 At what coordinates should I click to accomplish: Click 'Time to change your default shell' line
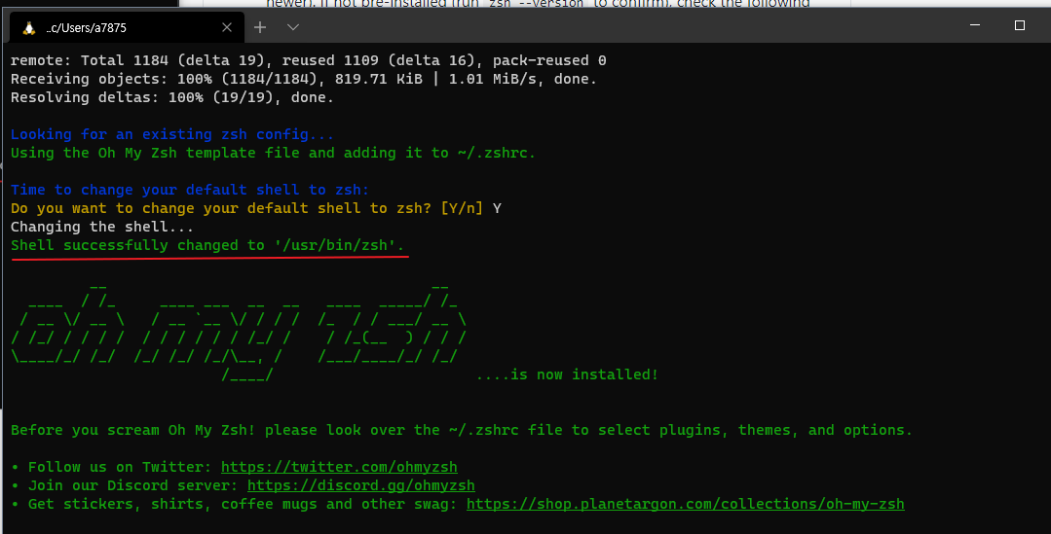190,190
